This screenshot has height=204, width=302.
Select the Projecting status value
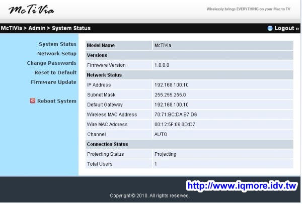165,154
